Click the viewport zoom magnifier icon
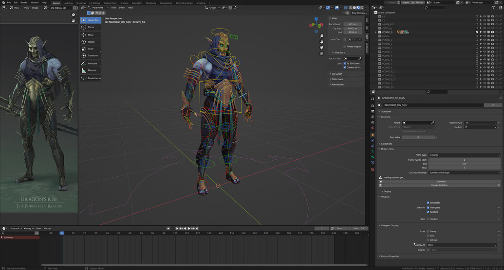The image size is (504, 270). tap(322, 36)
